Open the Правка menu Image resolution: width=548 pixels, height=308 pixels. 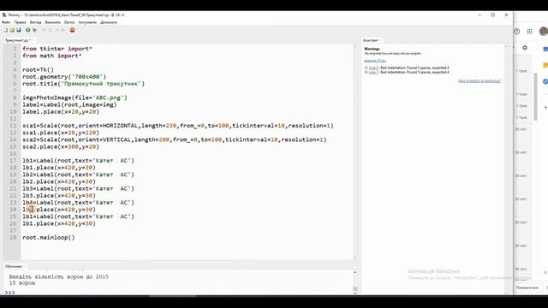20,22
